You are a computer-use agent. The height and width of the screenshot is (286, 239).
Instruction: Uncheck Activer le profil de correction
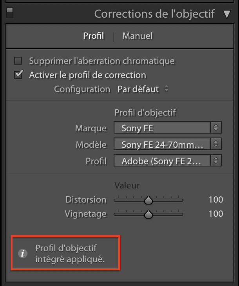18,75
